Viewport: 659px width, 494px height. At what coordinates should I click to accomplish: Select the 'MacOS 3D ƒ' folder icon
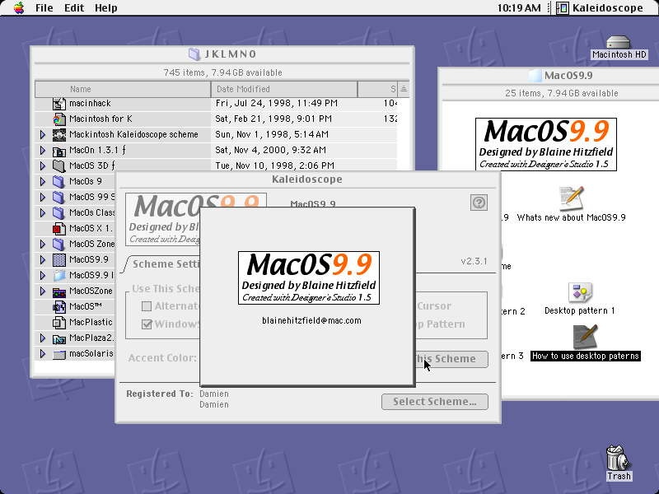click(59, 166)
